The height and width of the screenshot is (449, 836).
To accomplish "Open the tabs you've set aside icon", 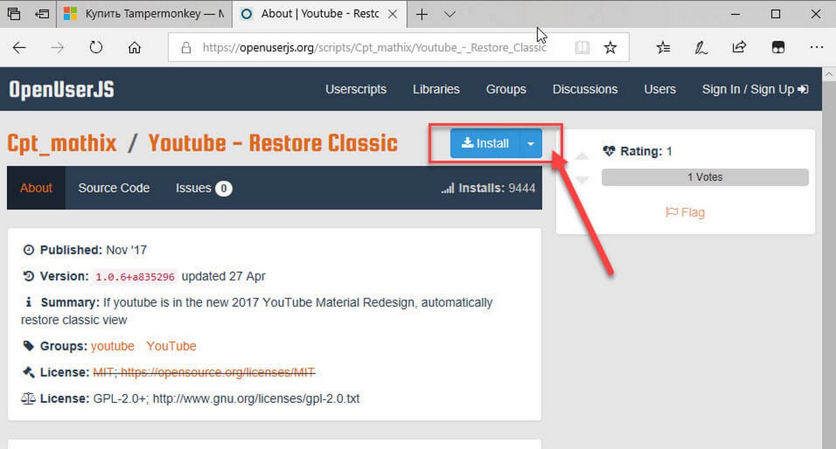I will [14, 14].
